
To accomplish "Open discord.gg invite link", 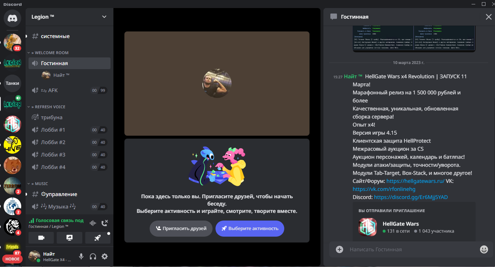I will click(x=411, y=197).
